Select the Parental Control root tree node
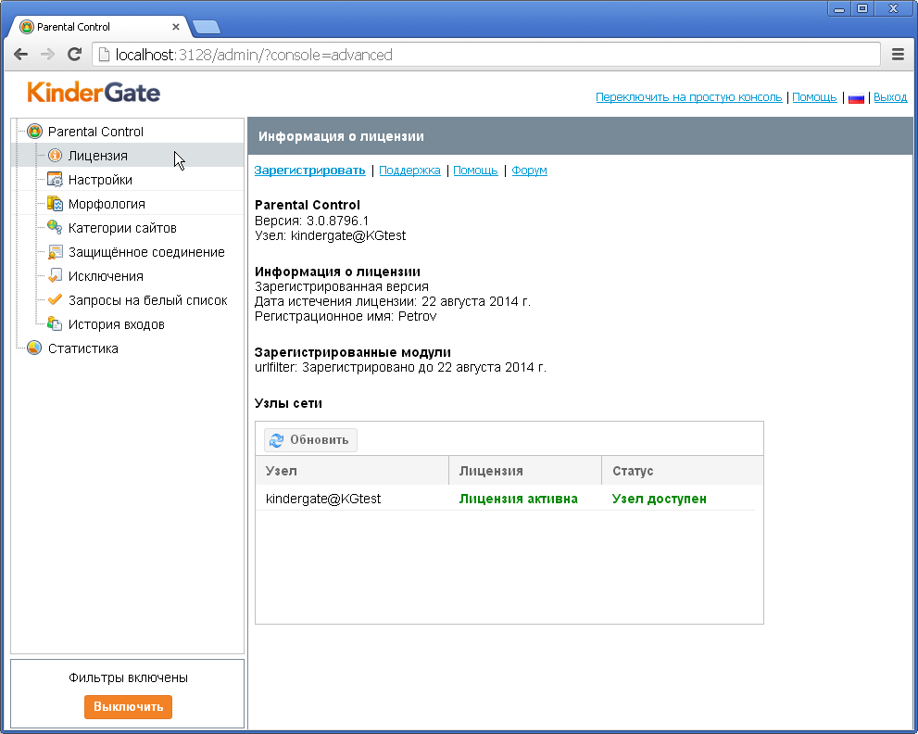The image size is (918, 734). coord(95,132)
